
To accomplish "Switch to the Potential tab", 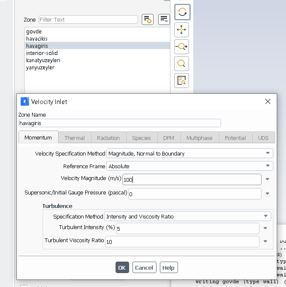I will 235,138.
